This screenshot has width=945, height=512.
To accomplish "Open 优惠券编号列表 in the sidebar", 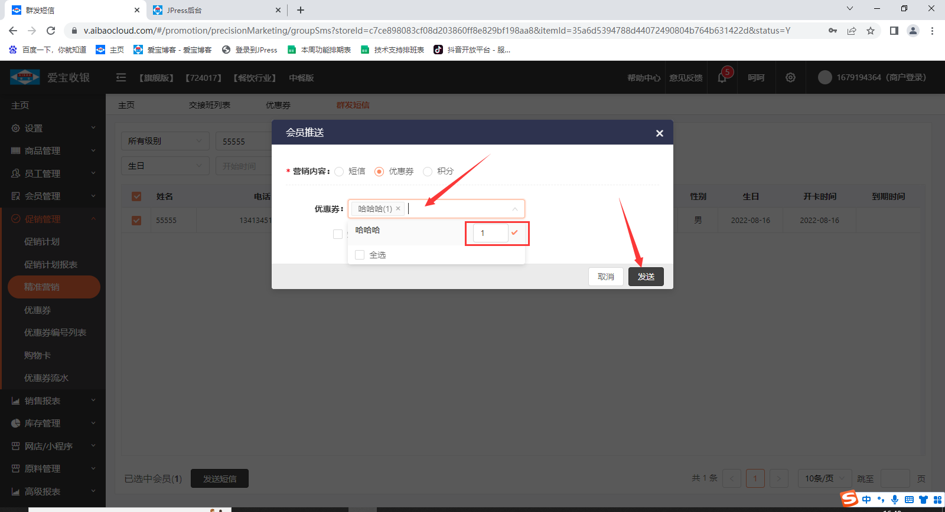I will (55, 332).
